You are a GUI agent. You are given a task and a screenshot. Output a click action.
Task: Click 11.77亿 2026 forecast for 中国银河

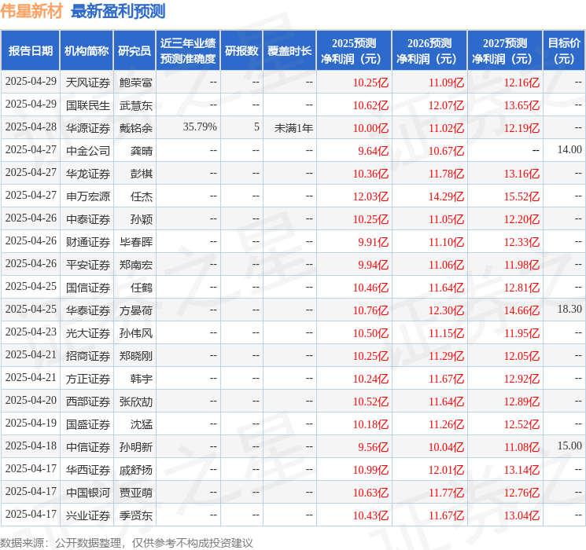[x=446, y=493]
